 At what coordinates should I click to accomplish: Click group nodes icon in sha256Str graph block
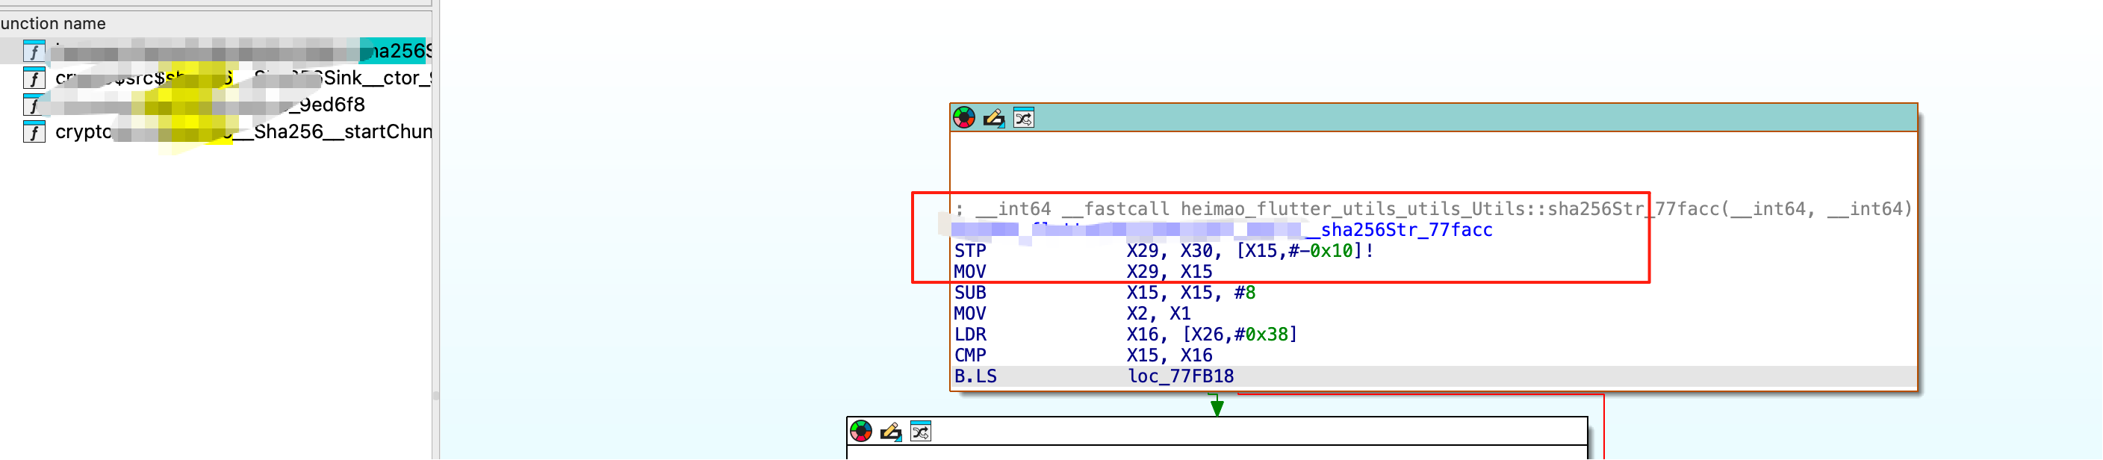(x=1024, y=118)
